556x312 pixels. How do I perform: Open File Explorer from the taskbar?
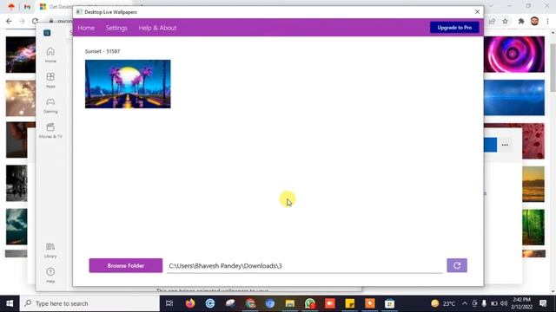click(290, 303)
